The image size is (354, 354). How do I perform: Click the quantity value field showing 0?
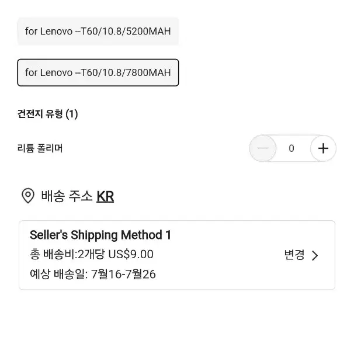291,148
